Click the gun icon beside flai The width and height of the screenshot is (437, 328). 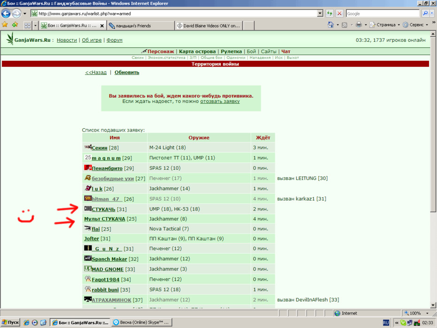[88, 228]
